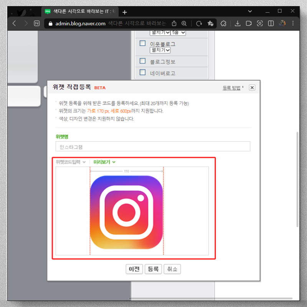Screen dimensions: 307x307
Task: Click the 취소 button
Action: (x=172, y=269)
